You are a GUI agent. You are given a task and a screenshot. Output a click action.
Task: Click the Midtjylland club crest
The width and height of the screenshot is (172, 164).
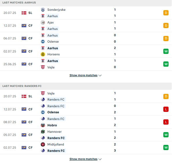[43, 144]
